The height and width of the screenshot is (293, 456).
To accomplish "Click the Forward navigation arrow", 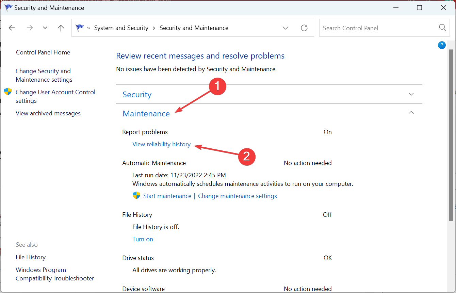I will tap(30, 28).
